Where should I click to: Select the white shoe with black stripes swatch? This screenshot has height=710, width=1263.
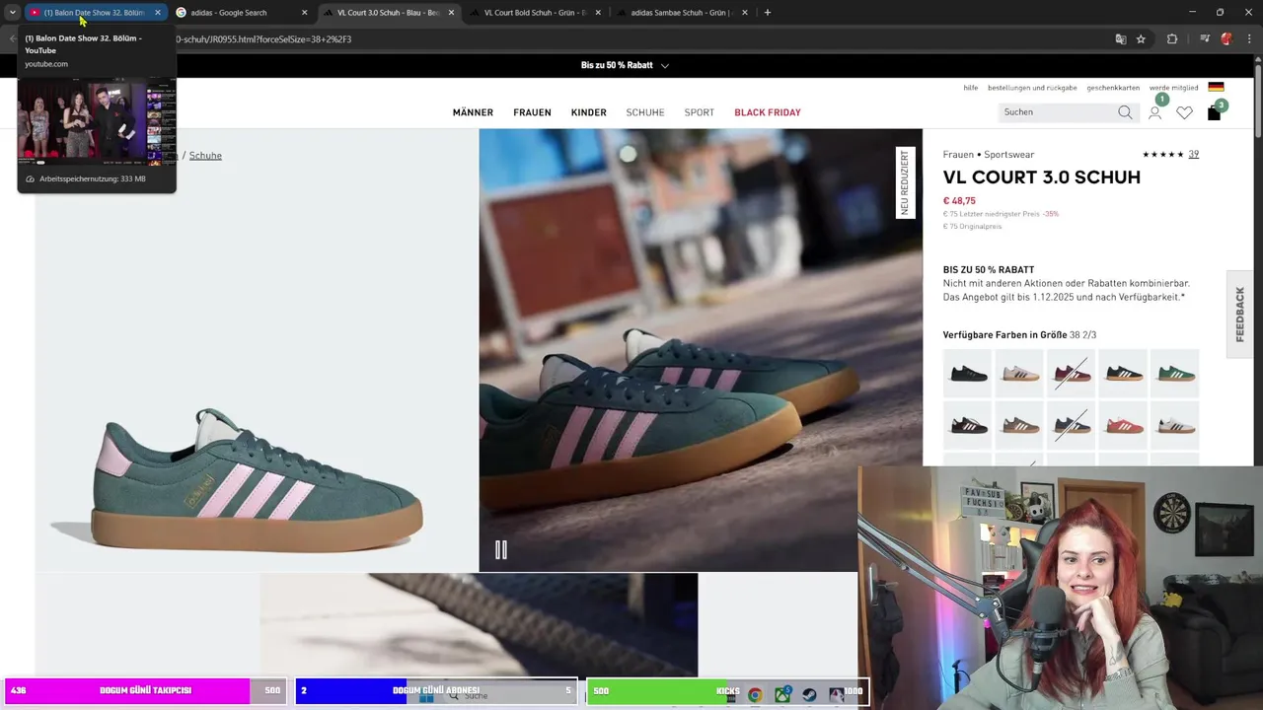click(1174, 425)
